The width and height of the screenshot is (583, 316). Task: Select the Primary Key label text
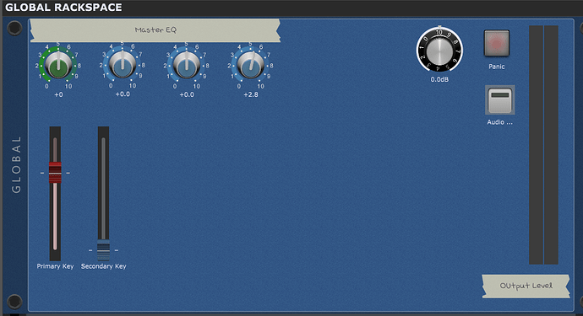coord(55,266)
